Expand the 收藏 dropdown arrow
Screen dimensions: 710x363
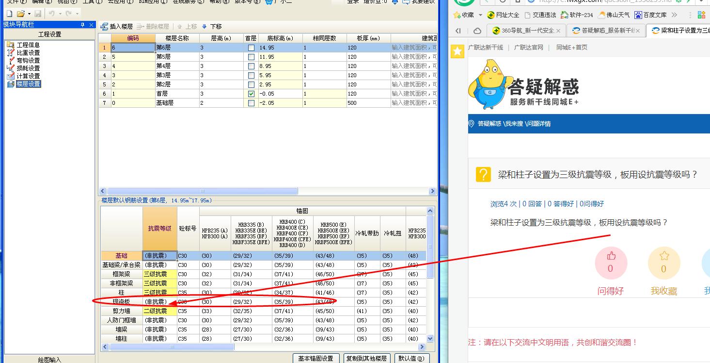pyautogui.click(x=480, y=15)
